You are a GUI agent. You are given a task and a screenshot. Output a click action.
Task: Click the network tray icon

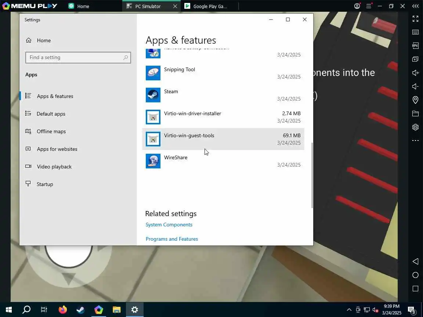tap(366, 310)
